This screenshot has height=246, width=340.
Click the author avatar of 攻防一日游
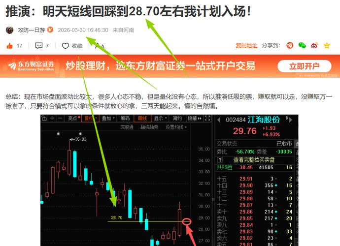click(10, 30)
